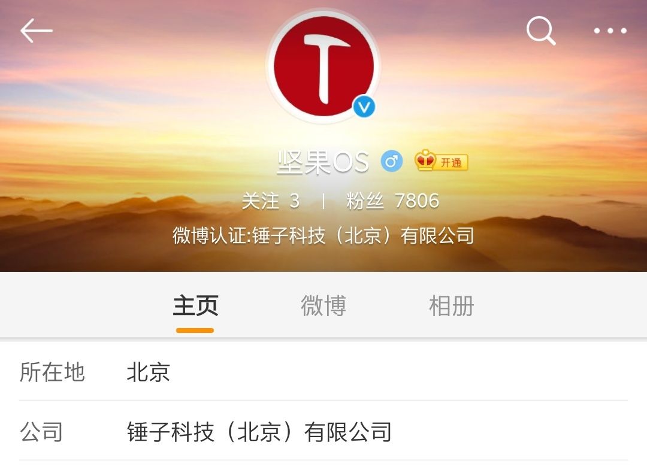
Task: Tap the red hammer profile avatar
Action: [323, 67]
